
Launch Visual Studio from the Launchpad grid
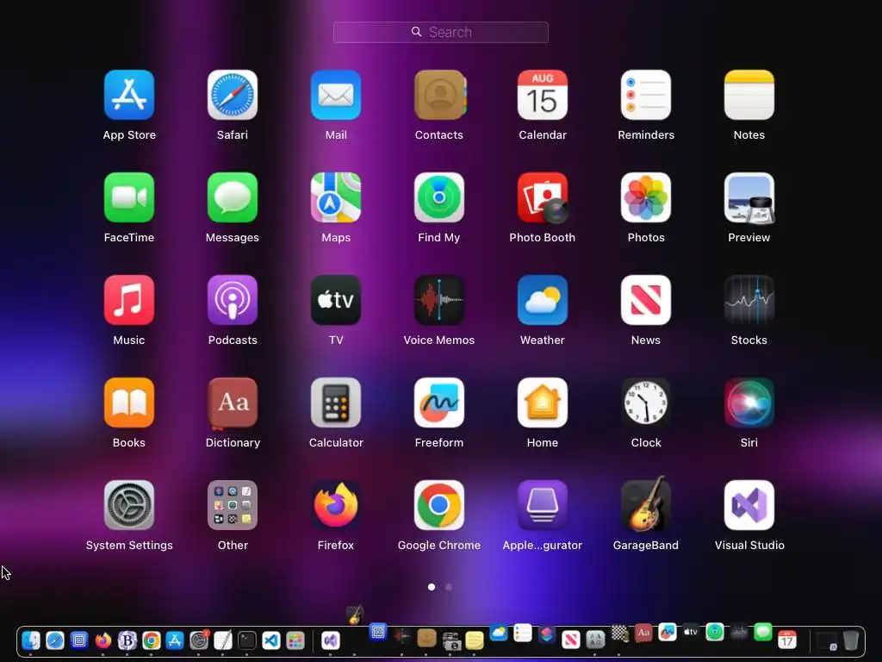pyautogui.click(x=749, y=505)
